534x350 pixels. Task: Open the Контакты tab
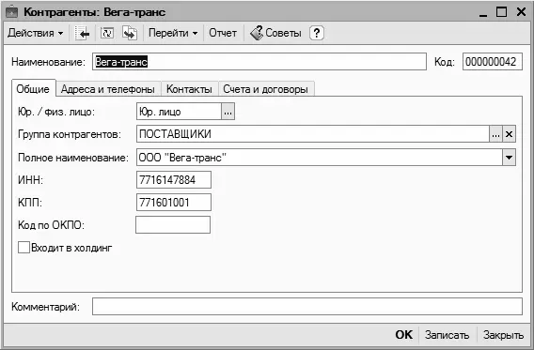189,89
